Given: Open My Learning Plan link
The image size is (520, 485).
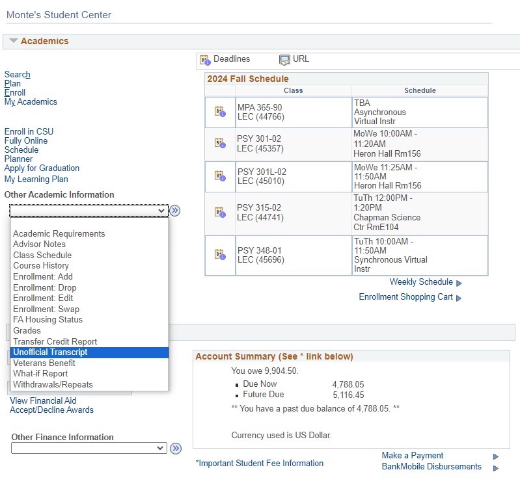Looking at the screenshot, I should [x=36, y=179].
